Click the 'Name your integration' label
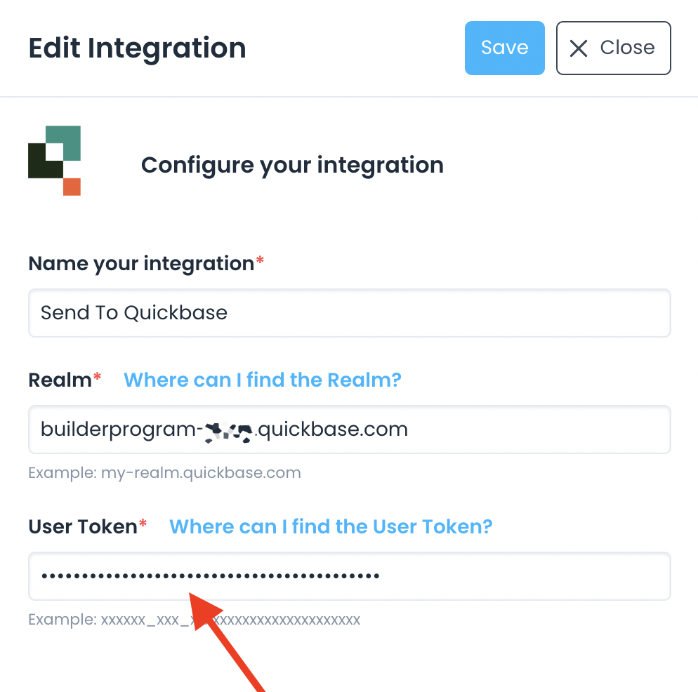The height and width of the screenshot is (692, 698). pyautogui.click(x=140, y=264)
